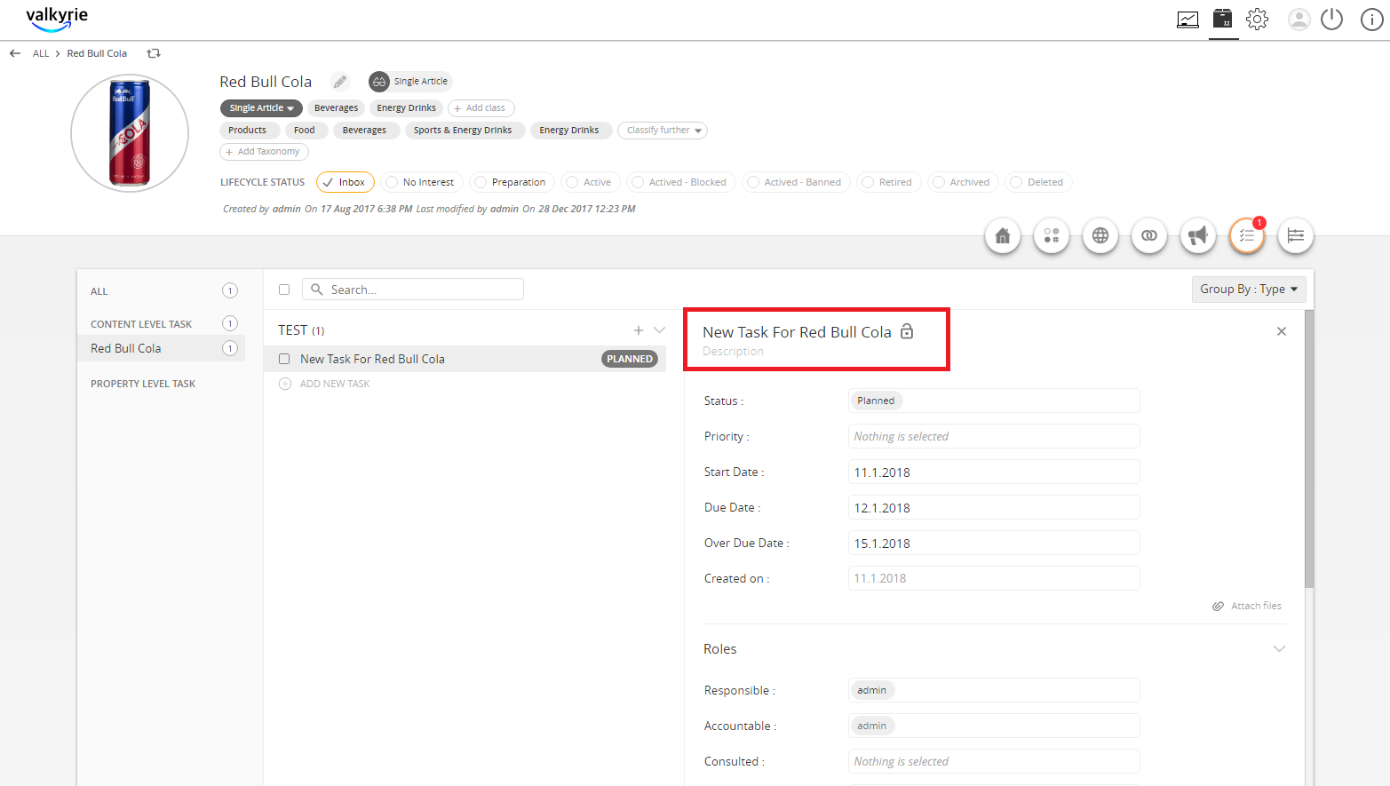Open the globe round button

tap(1100, 235)
